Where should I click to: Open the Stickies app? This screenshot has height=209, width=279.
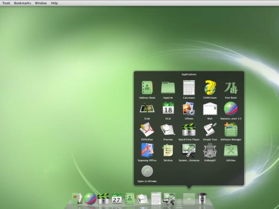(x=168, y=150)
